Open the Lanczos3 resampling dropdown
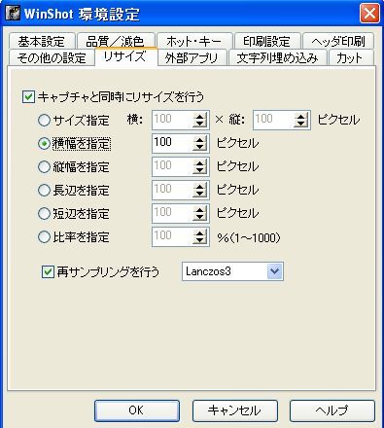 click(x=275, y=271)
